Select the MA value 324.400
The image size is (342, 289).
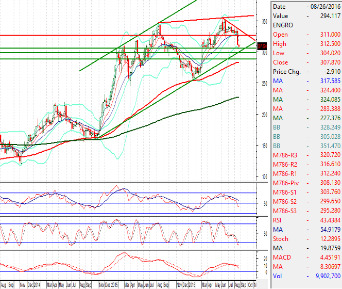tap(330, 90)
